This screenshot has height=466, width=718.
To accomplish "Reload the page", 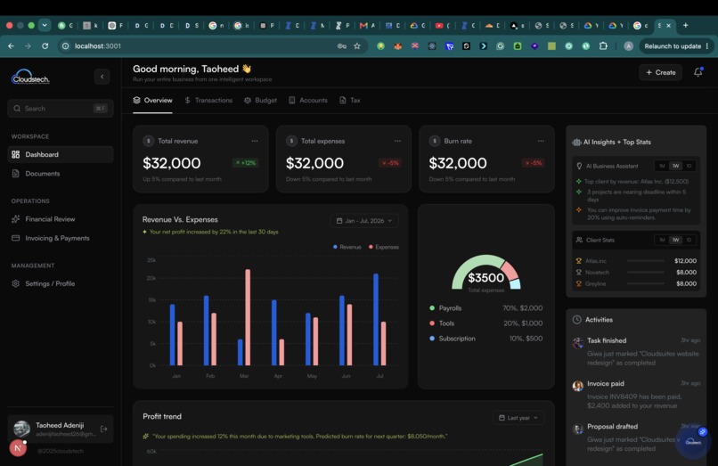I will tap(45, 45).
